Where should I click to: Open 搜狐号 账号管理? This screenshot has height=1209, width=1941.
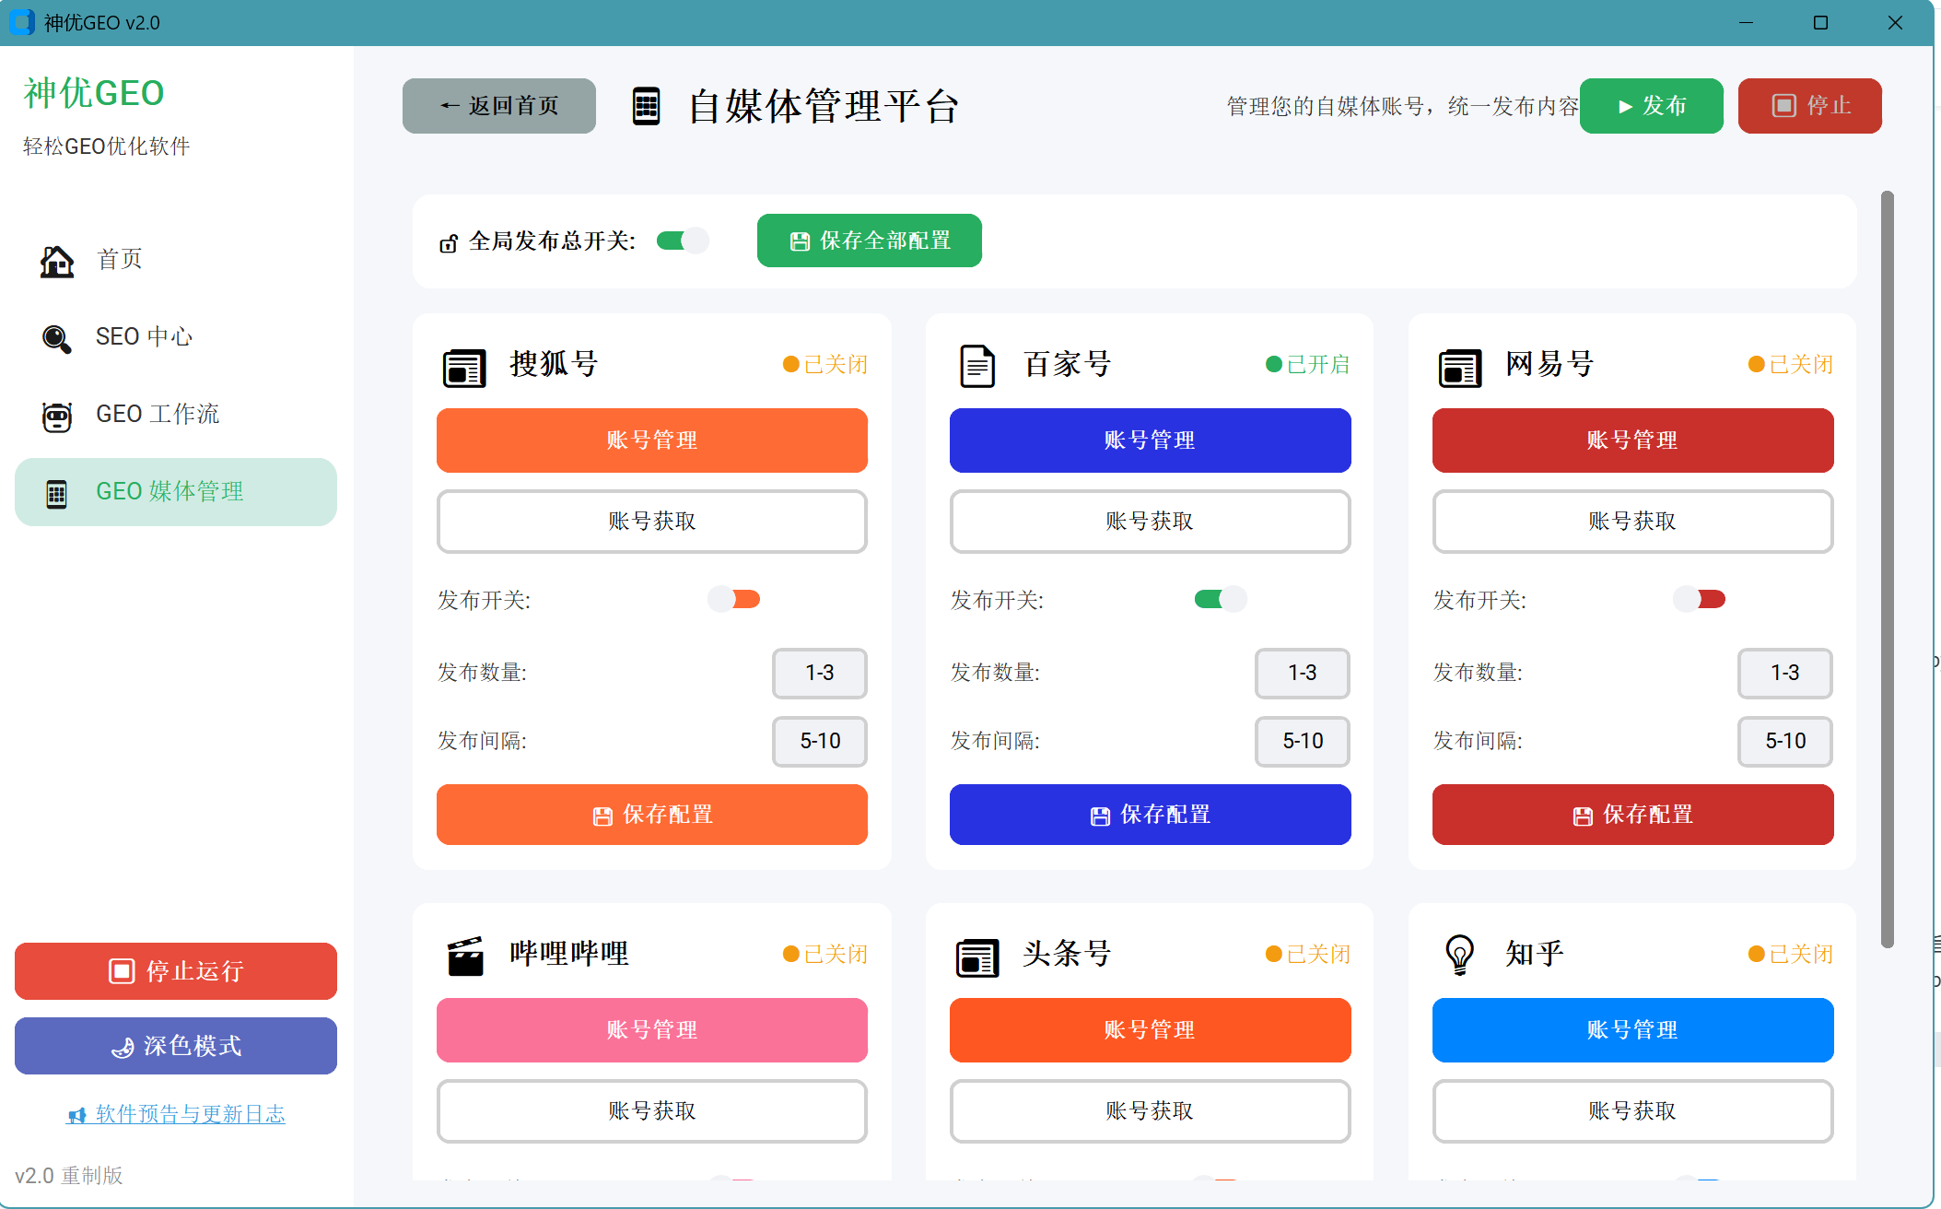[652, 440]
